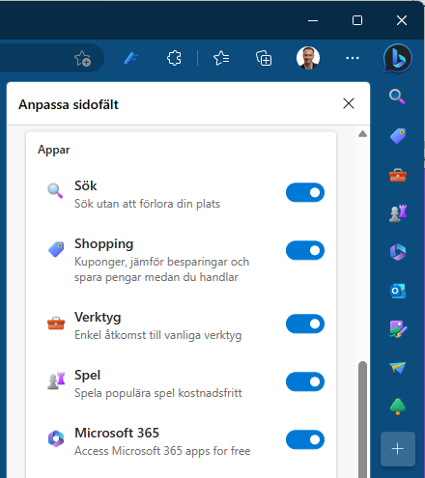Open the Collections icon

click(264, 58)
